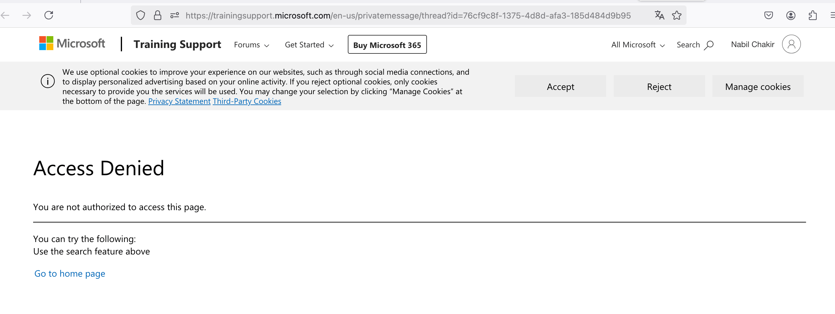Click the browser back arrow
Viewport: 835px width, 314px height.
pos(5,15)
